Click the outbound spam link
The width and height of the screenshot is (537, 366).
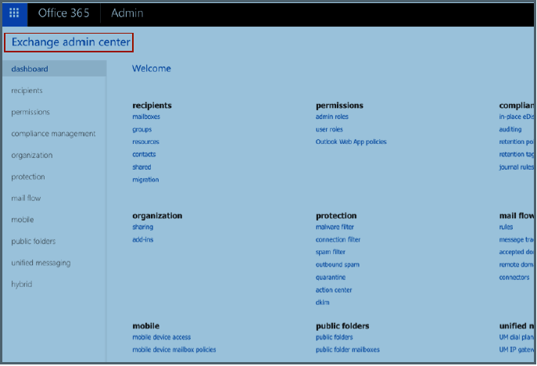pyautogui.click(x=338, y=265)
